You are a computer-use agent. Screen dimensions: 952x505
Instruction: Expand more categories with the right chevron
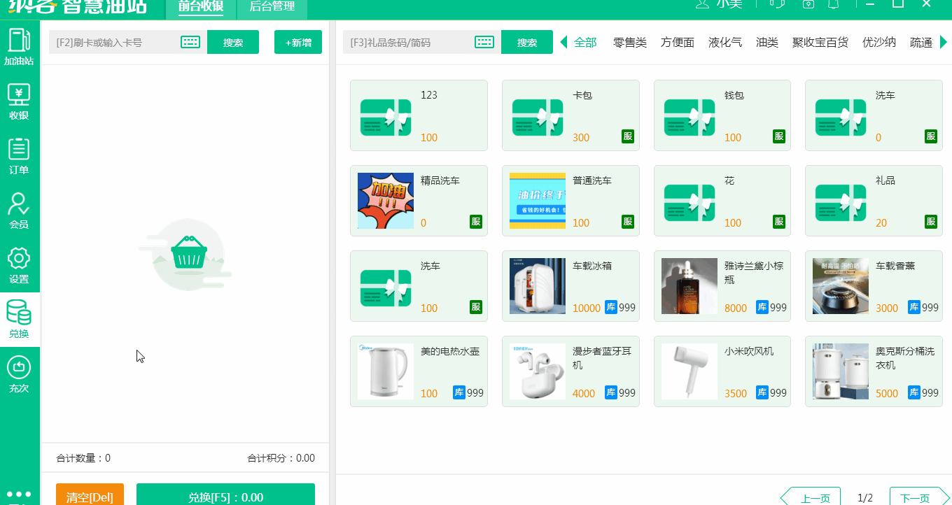pyautogui.click(x=944, y=42)
